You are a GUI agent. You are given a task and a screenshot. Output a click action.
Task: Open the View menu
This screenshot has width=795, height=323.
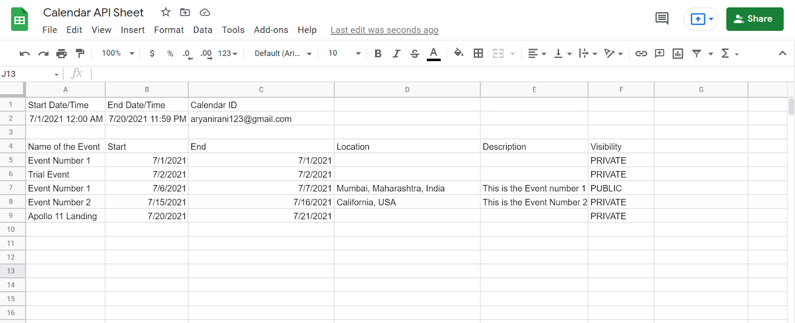[x=101, y=30]
